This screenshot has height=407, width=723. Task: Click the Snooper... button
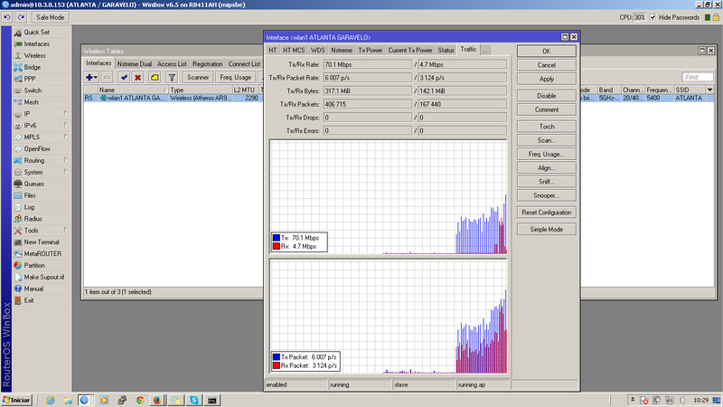[x=547, y=195]
